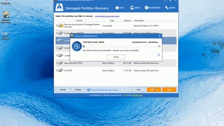Select the System Reserved drive icon
The width and height of the screenshot is (224, 126).
60,33
